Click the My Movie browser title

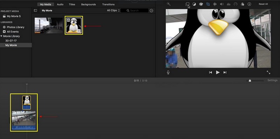tap(47, 11)
